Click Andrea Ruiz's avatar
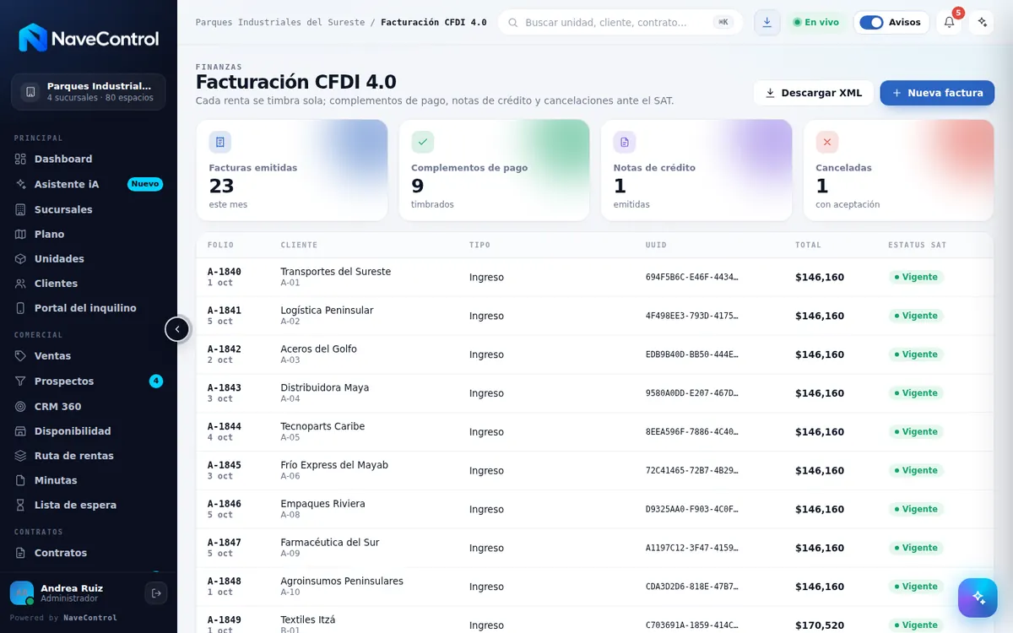 point(22,593)
